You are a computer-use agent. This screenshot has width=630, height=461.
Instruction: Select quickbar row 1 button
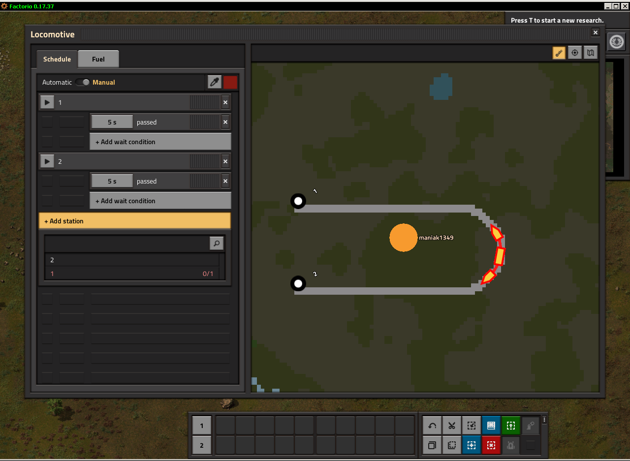pos(202,426)
